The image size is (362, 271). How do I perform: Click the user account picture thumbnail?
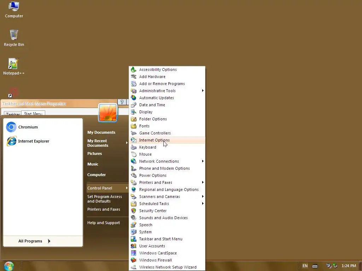pos(108,113)
